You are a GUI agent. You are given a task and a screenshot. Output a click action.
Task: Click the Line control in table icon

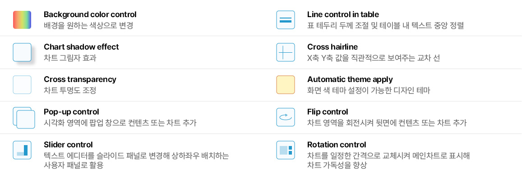click(x=286, y=20)
